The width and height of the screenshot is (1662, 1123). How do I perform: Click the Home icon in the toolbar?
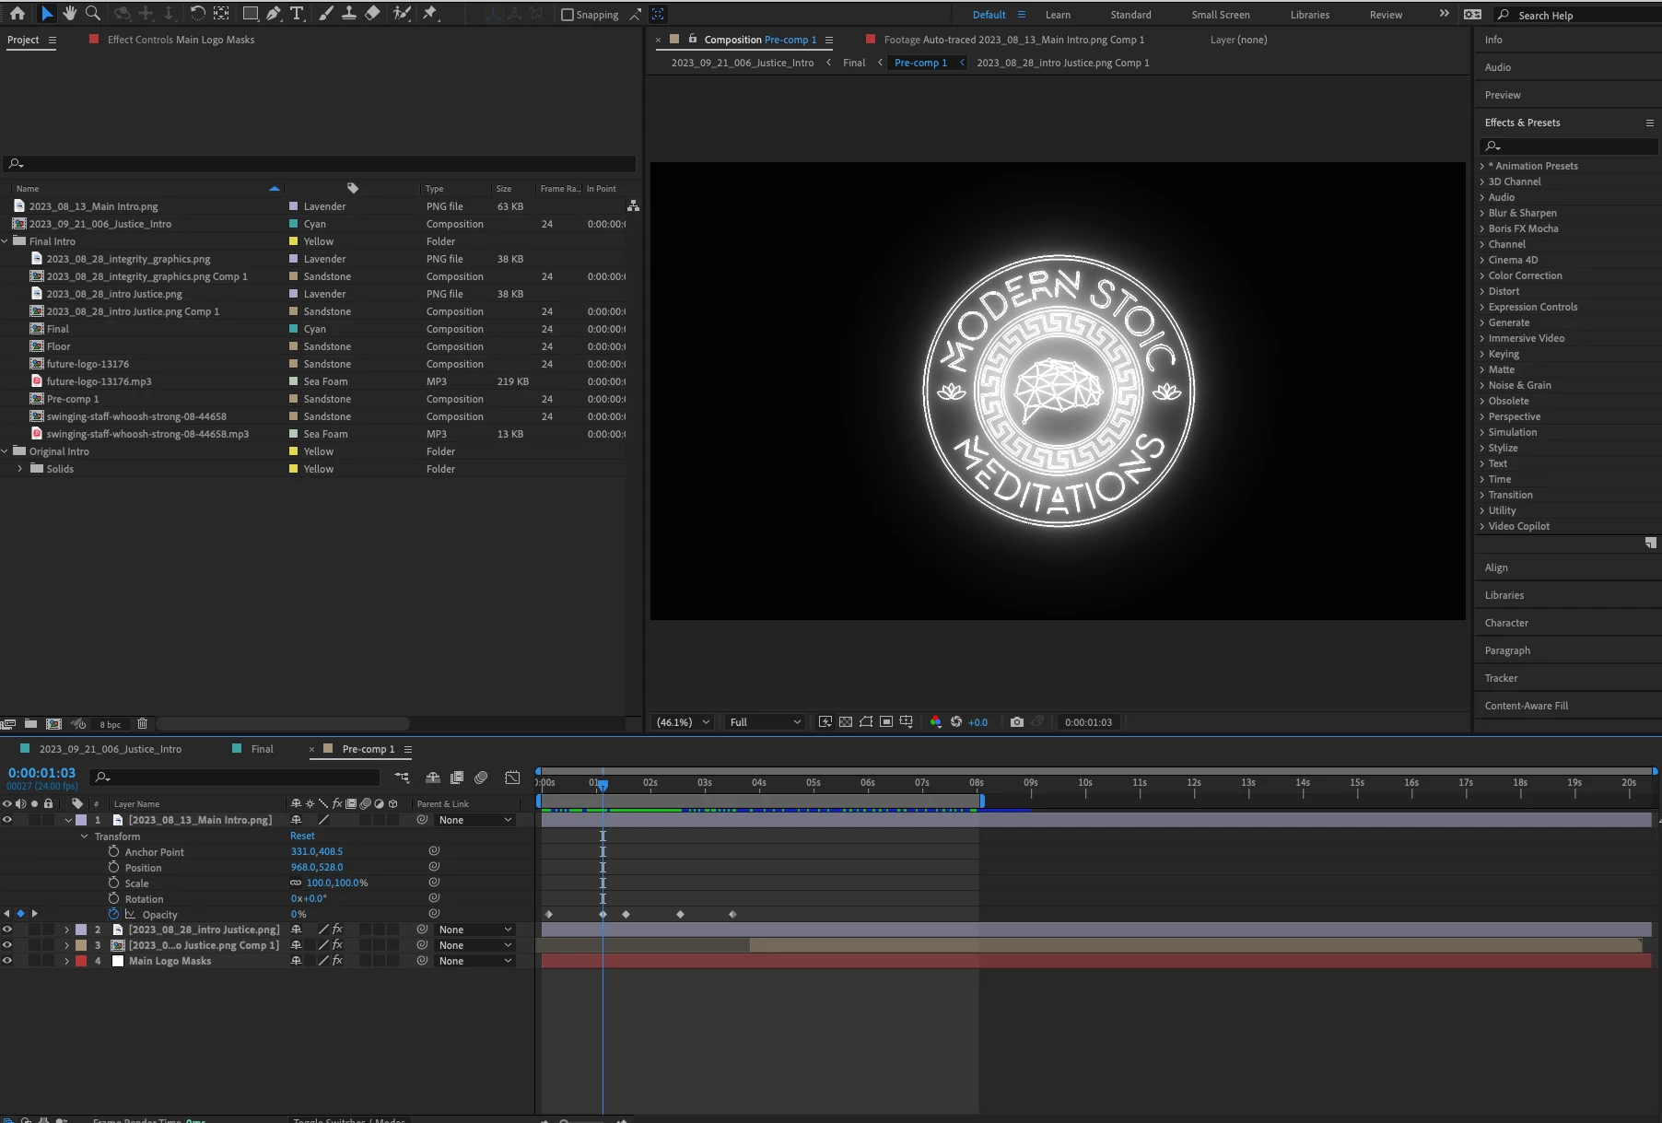coord(18,14)
